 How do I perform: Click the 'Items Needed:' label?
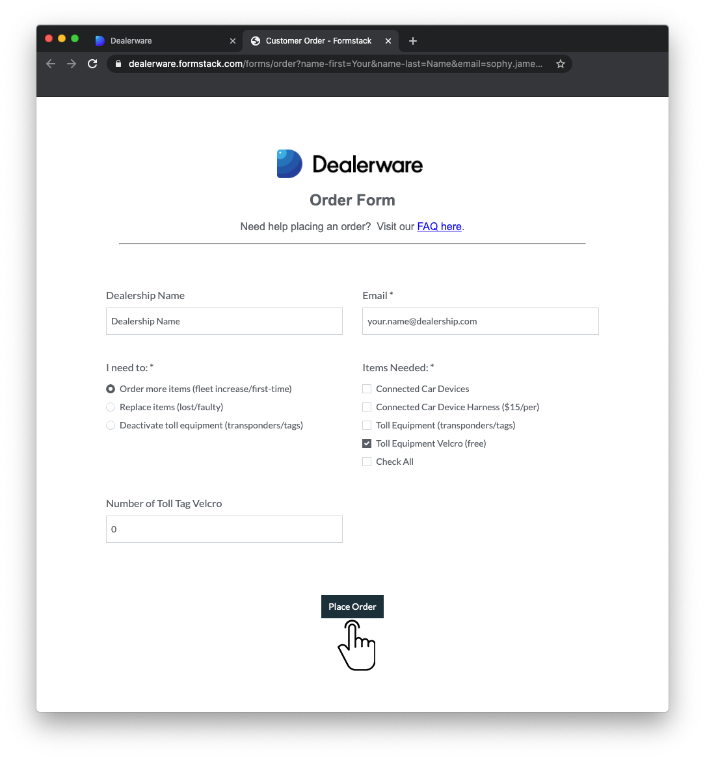(398, 368)
